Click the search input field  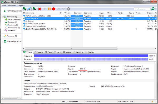pos(142,9)
